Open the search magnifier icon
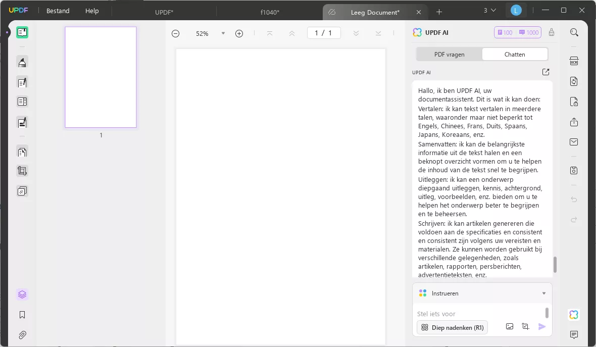This screenshot has height=347, width=596. pyautogui.click(x=574, y=32)
